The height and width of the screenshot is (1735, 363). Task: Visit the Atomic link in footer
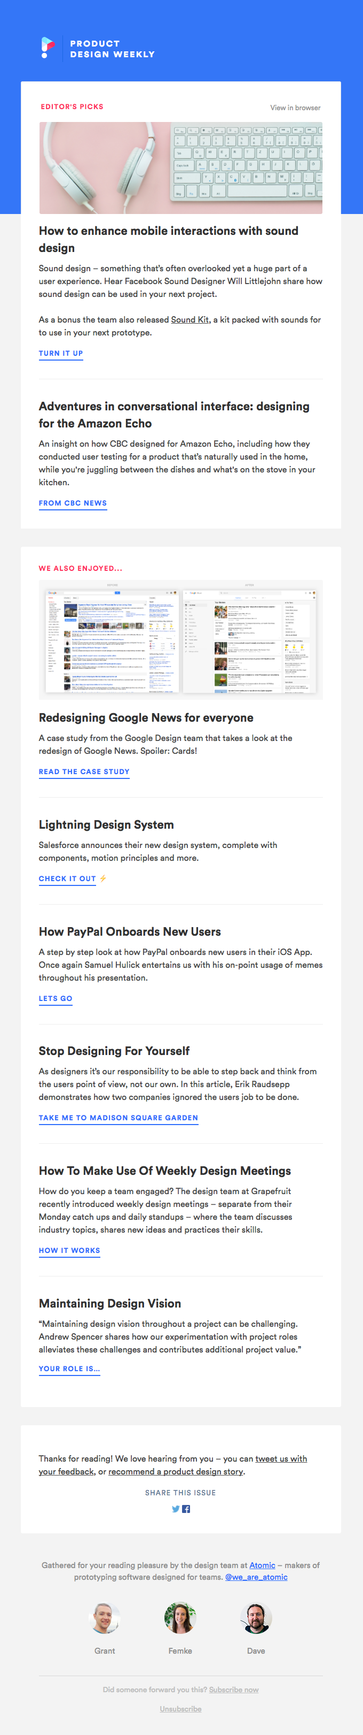[x=262, y=1565]
